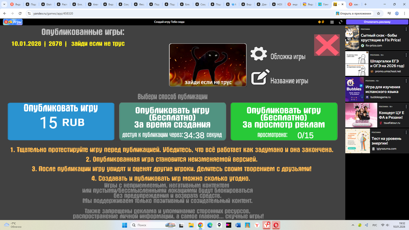This screenshot has height=230, width=409.
Task: Open the hamburger menu in the games header
Action: point(332,22)
